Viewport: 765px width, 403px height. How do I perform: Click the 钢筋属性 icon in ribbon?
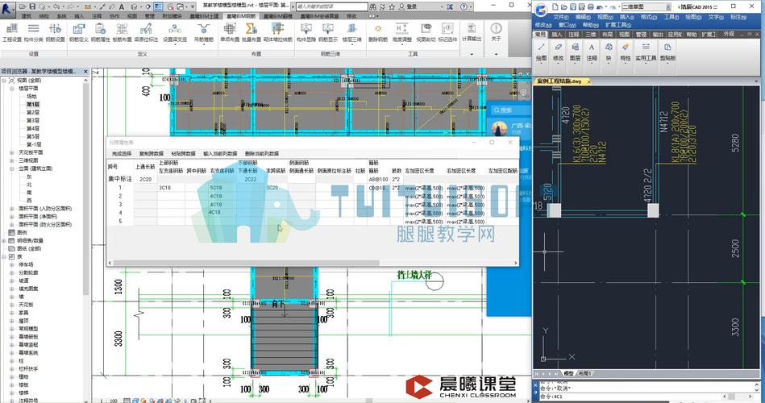point(101,32)
